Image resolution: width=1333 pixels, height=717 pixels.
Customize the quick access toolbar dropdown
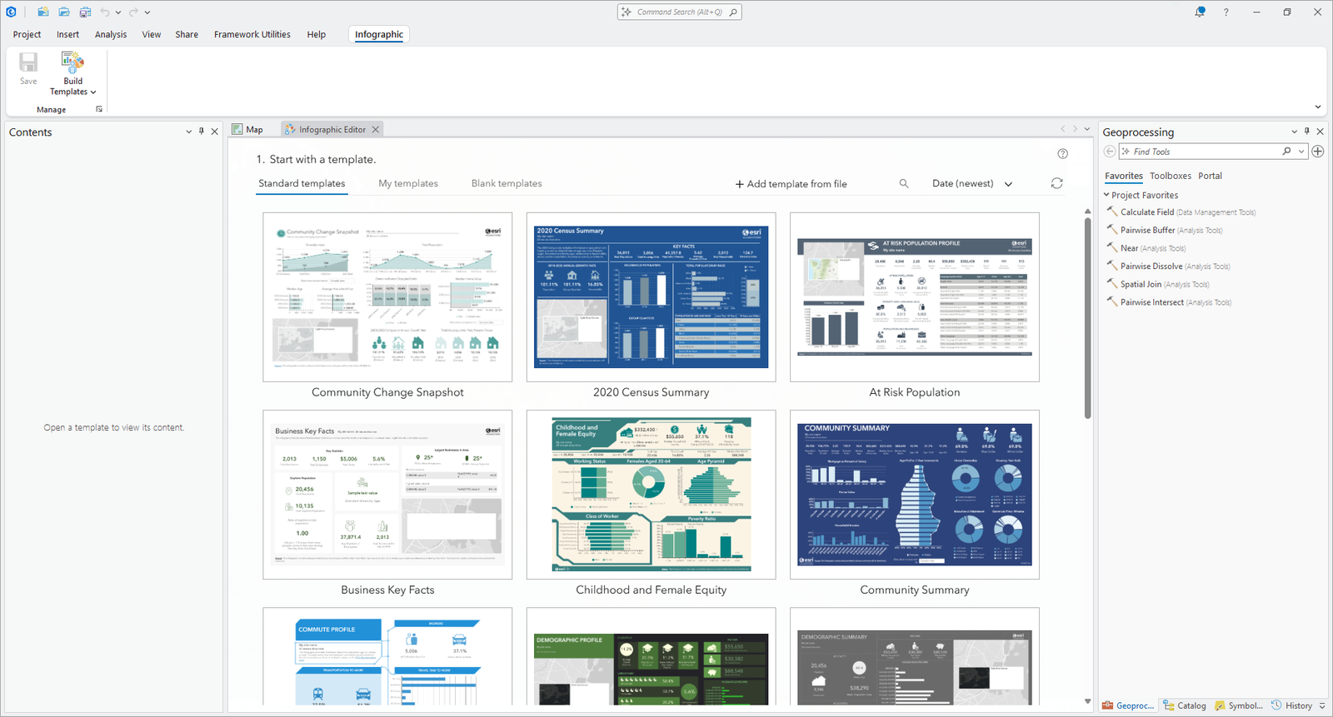point(147,12)
